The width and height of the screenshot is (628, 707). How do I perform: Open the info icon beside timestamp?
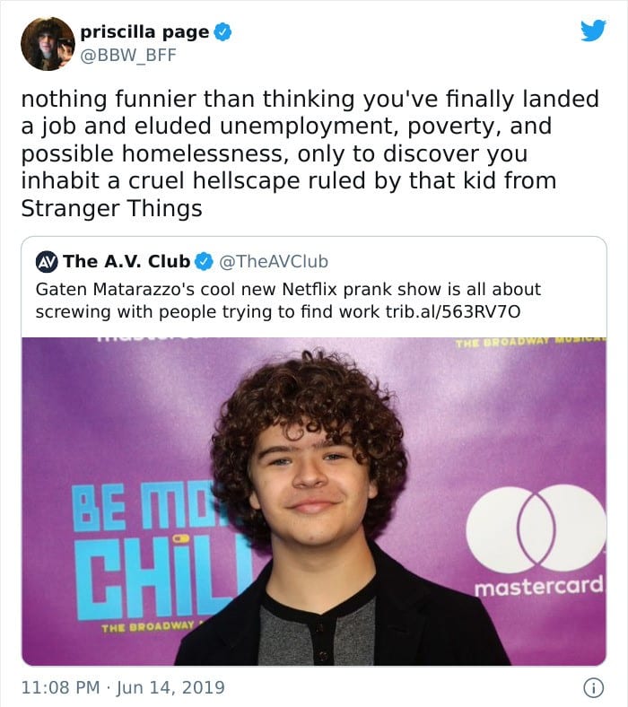click(594, 687)
